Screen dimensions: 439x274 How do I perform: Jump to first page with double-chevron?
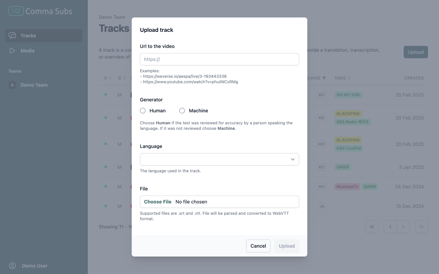372,227
